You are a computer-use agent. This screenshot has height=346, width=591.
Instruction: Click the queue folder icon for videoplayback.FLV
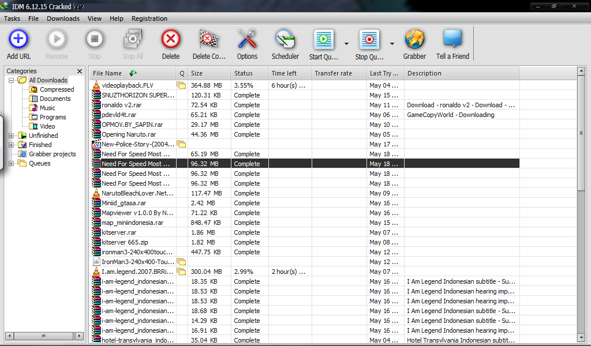(x=181, y=85)
